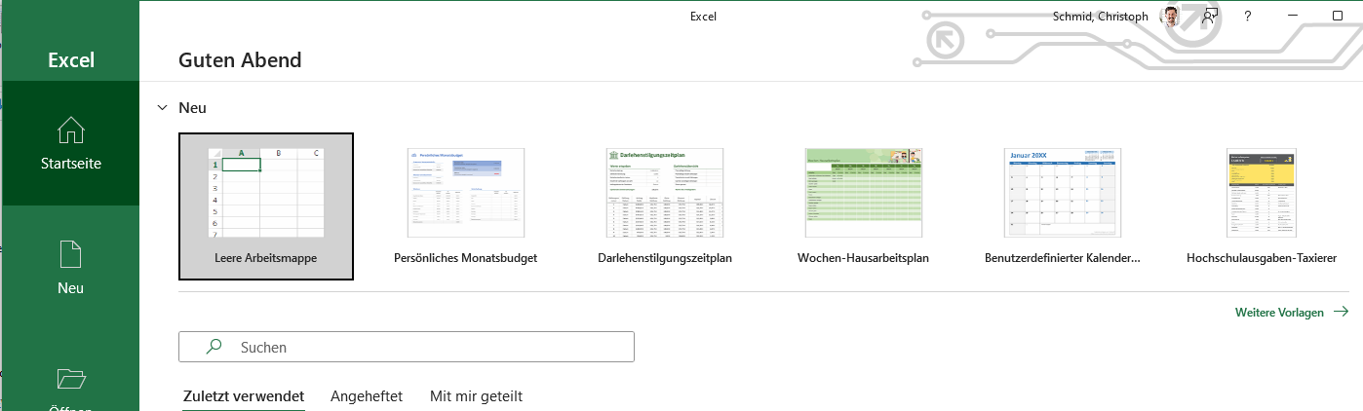Collapse the Neu section chevron
Viewport: 1363px width, 411px height.
coord(162,108)
